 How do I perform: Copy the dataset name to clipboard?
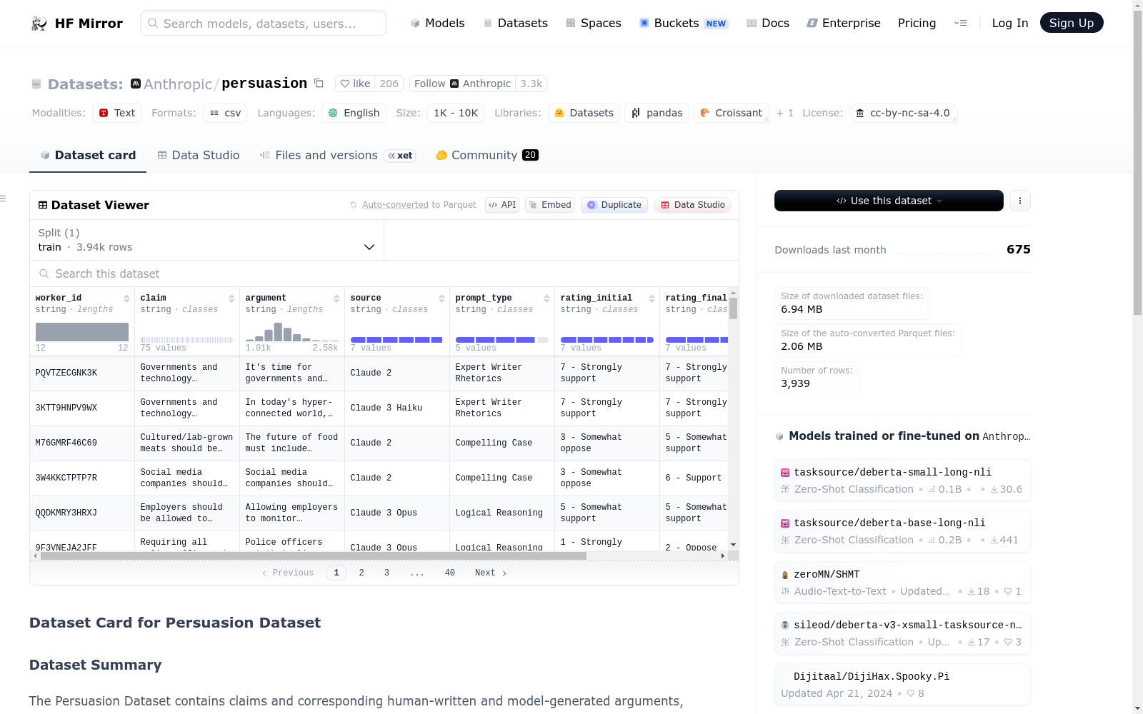319,84
